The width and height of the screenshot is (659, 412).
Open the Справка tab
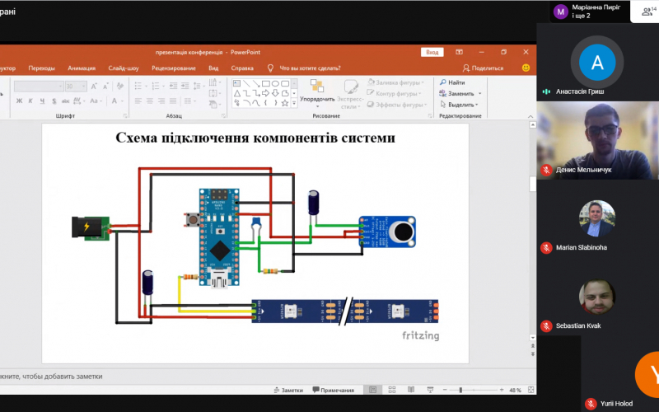[x=242, y=68]
